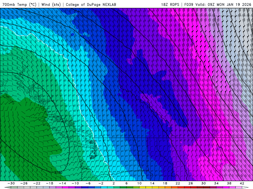
Task: Click the 26 scale number
Action: [x=191, y=183]
